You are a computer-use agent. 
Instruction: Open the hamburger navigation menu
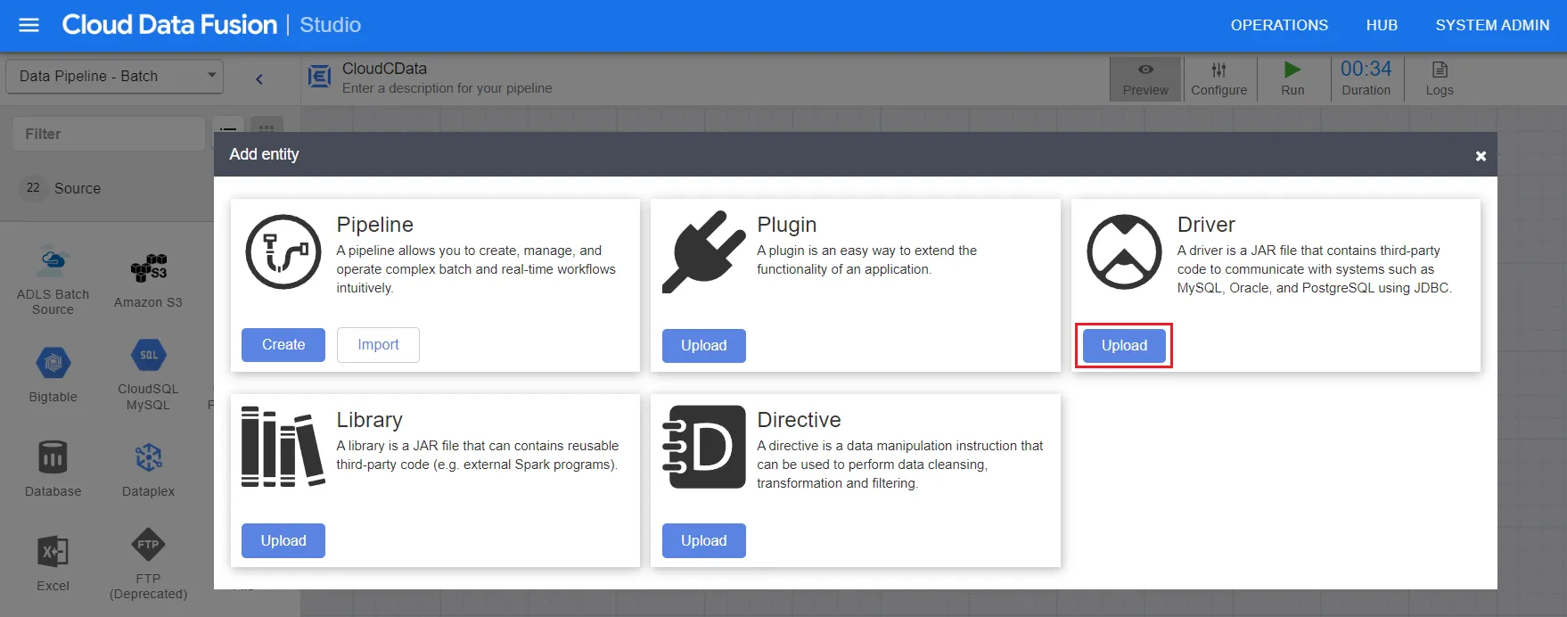pos(29,25)
